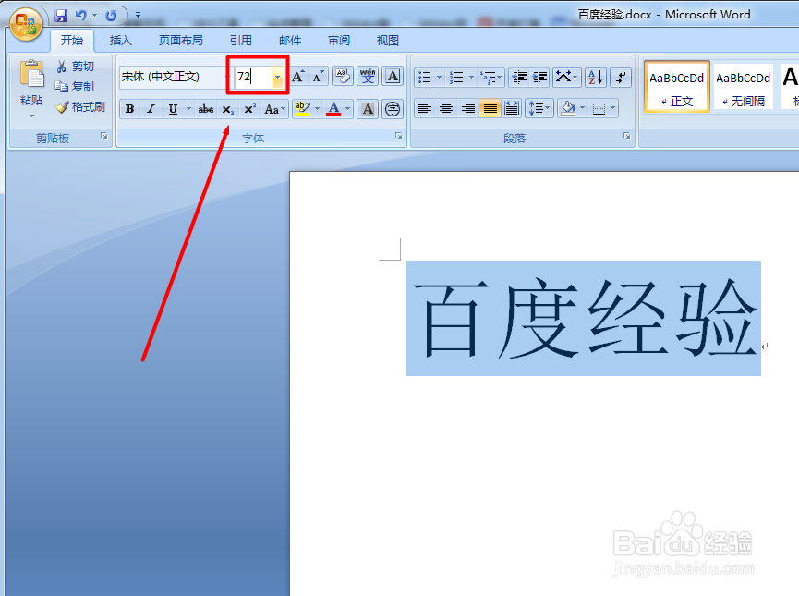
Task: Apply multilevel list
Action: point(489,78)
